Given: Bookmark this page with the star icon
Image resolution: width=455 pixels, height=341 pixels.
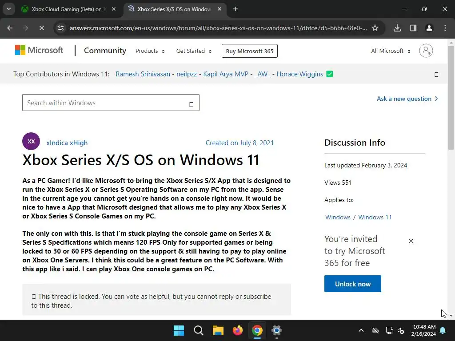Looking at the screenshot, I should tap(375, 28).
